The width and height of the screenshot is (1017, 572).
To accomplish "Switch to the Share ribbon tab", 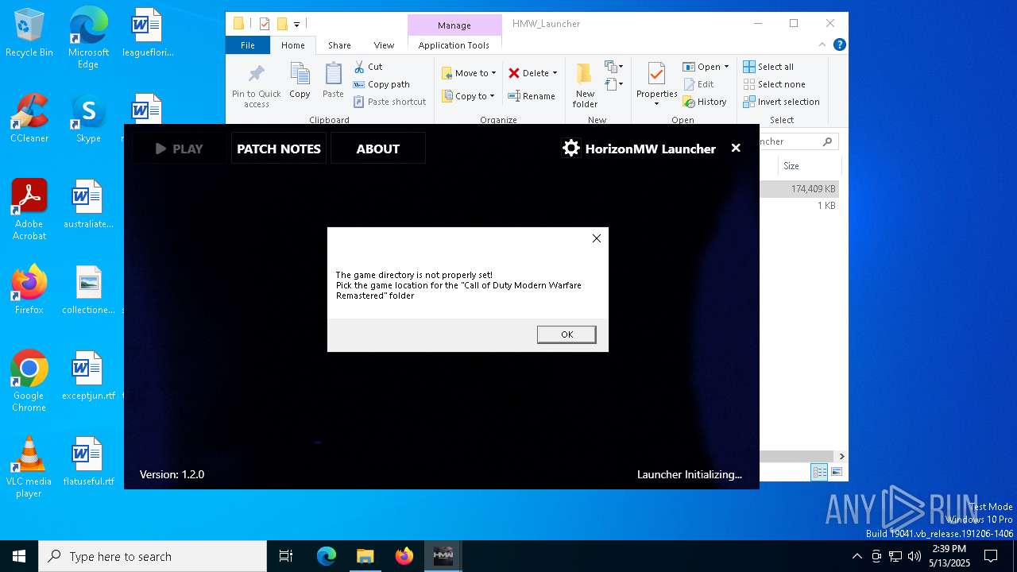I will click(339, 45).
